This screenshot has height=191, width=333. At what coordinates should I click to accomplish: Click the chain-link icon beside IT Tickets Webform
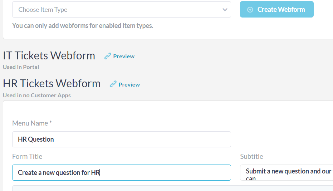pos(108,56)
